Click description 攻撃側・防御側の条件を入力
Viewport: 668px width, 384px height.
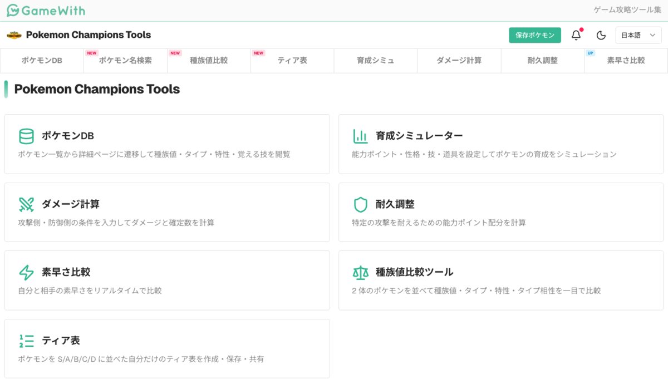point(116,223)
